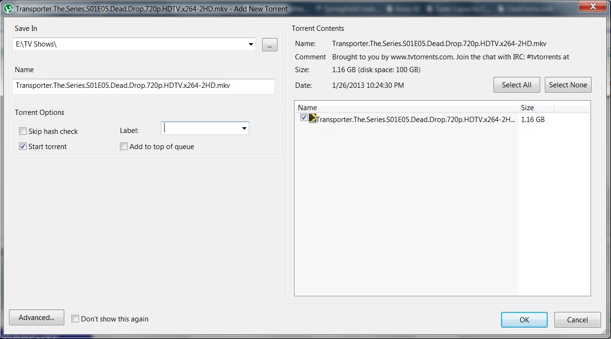Click the Select None button
The width and height of the screenshot is (611, 339).
(x=568, y=85)
